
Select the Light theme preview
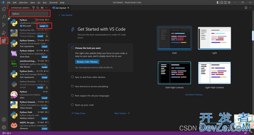click(x=215, y=38)
